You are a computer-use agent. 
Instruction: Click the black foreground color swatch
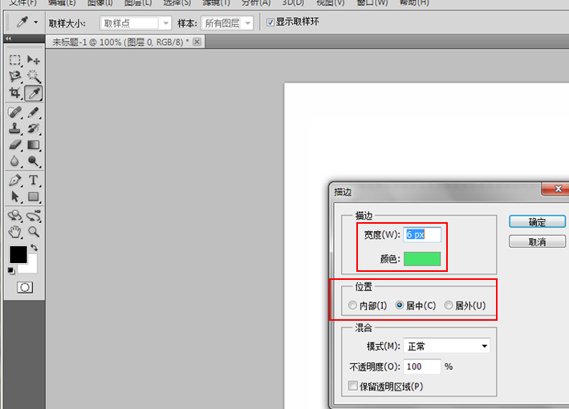coord(18,254)
